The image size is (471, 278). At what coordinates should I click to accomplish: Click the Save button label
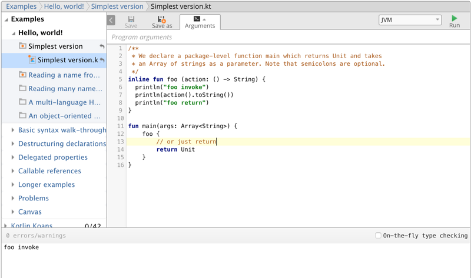coord(131,26)
